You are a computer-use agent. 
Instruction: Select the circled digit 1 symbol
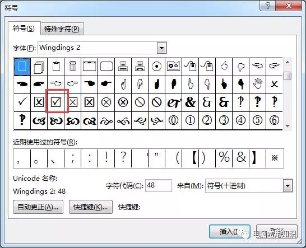(x=191, y=120)
